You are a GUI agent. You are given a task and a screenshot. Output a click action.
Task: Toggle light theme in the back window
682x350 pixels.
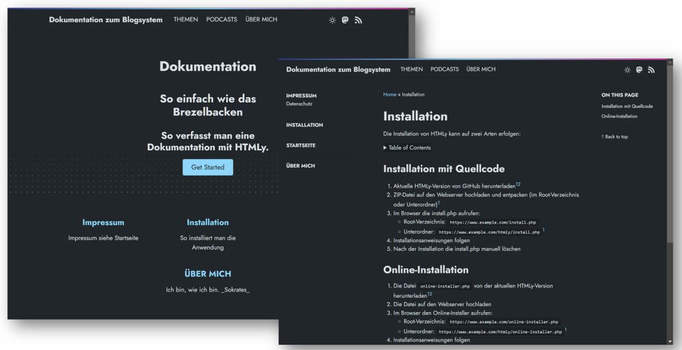coord(332,20)
